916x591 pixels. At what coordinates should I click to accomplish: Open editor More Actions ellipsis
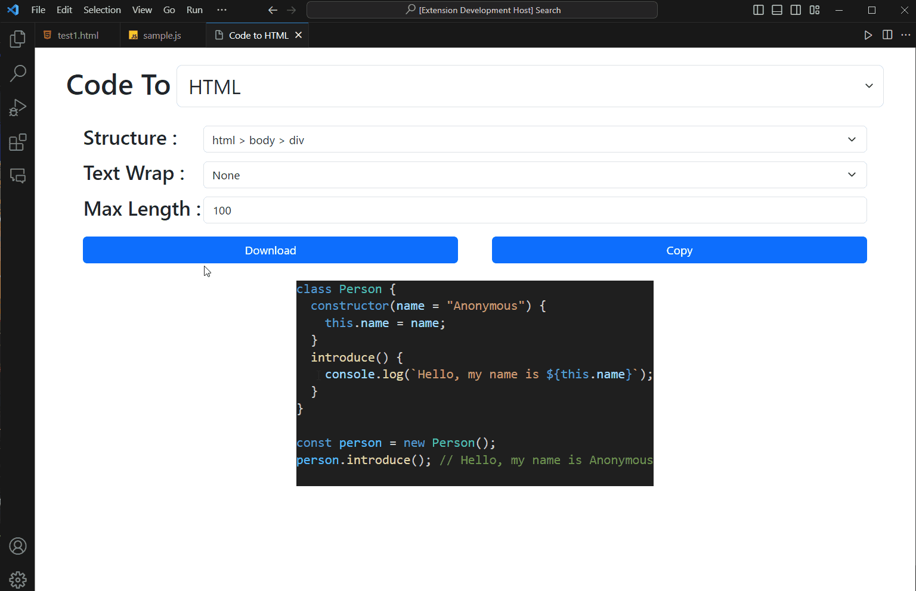[906, 35]
